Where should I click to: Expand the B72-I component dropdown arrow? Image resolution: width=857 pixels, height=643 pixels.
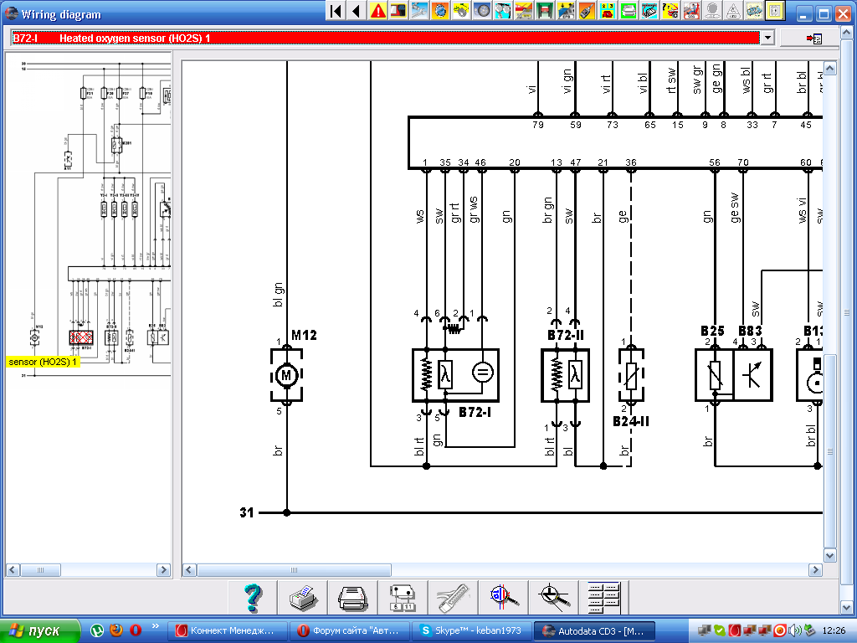click(x=768, y=38)
